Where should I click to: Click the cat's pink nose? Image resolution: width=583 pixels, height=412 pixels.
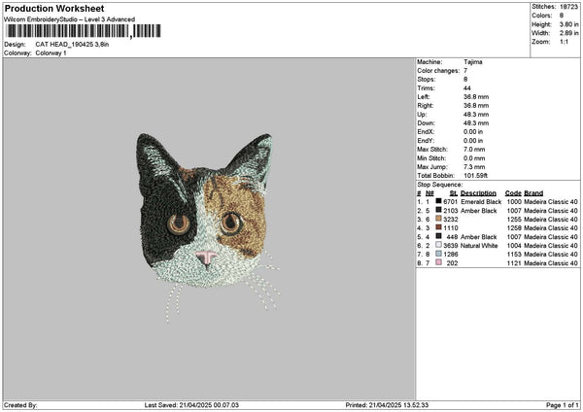coord(206,257)
